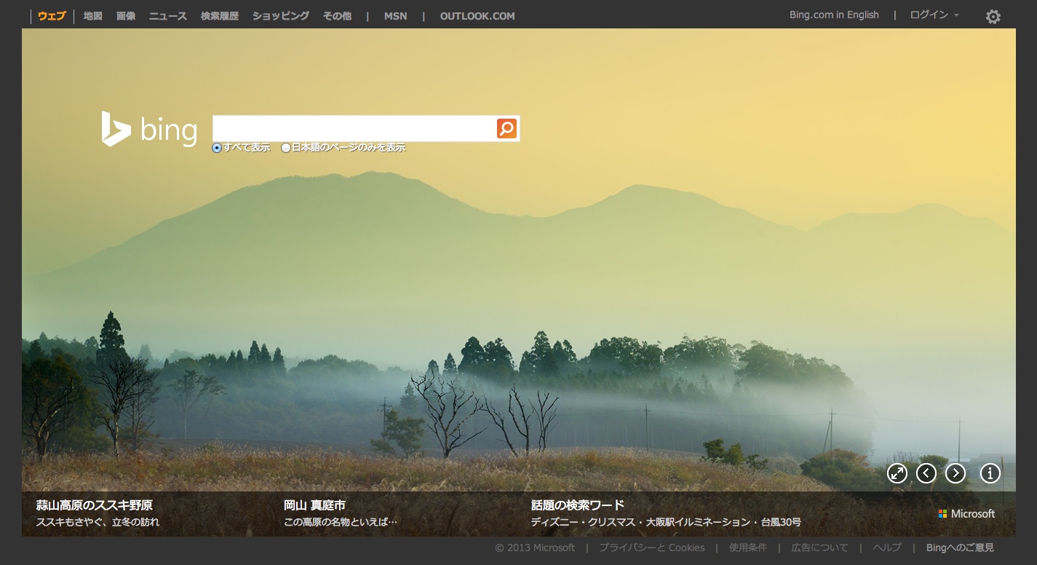Go to 画像 search
Viewport: 1037px width, 565px height.
point(126,16)
